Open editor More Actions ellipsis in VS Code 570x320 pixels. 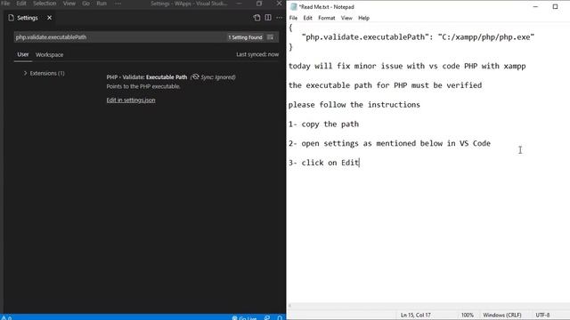[279, 18]
